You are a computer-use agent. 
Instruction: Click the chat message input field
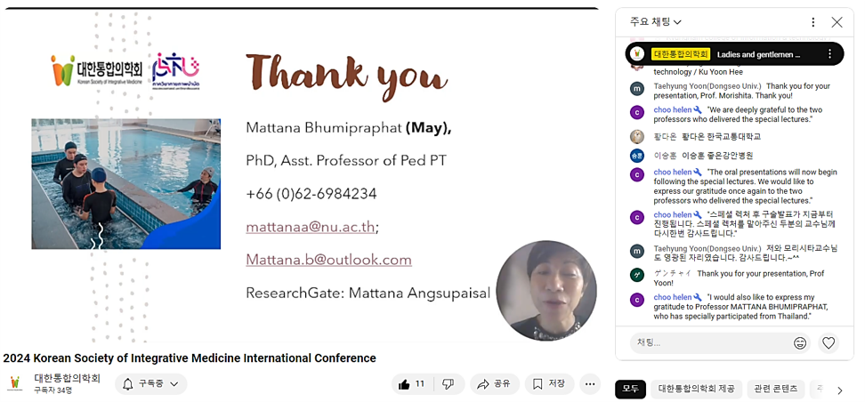[707, 342]
